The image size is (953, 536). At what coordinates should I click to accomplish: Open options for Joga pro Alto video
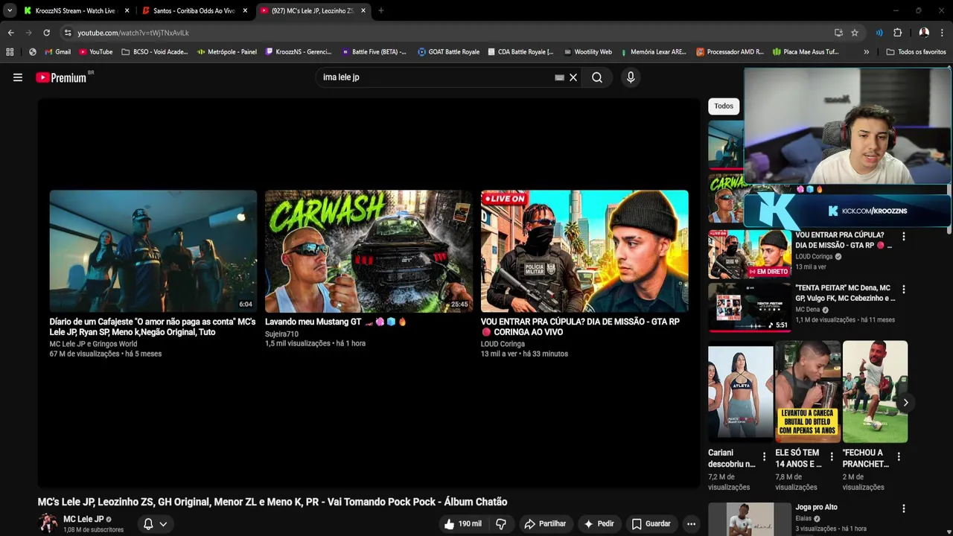tap(904, 509)
